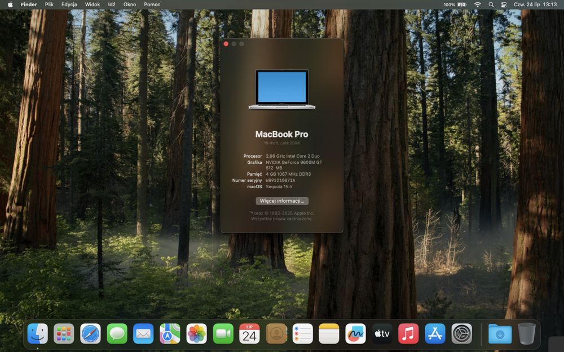This screenshot has height=352, width=564.
Task: Open System Settings from the Dock
Action: pyautogui.click(x=461, y=333)
